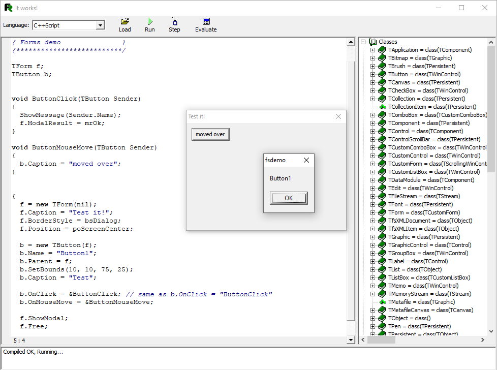Close the fsdemo message dialog

click(306, 160)
